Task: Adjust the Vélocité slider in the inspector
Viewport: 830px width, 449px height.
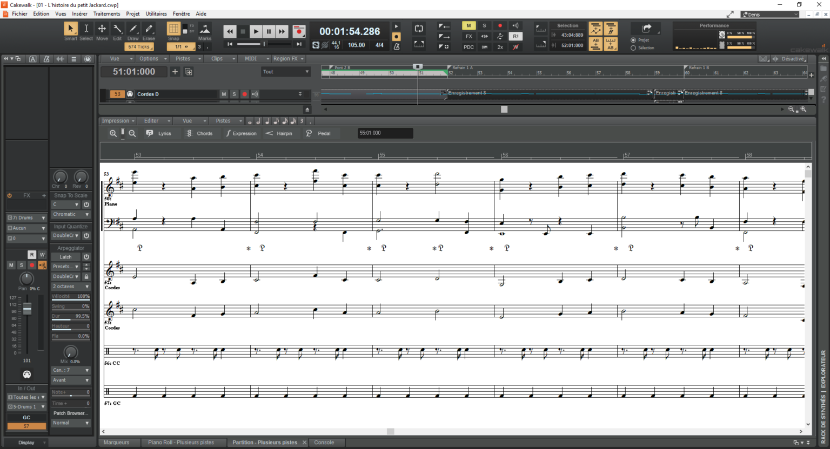Action: [x=70, y=296]
